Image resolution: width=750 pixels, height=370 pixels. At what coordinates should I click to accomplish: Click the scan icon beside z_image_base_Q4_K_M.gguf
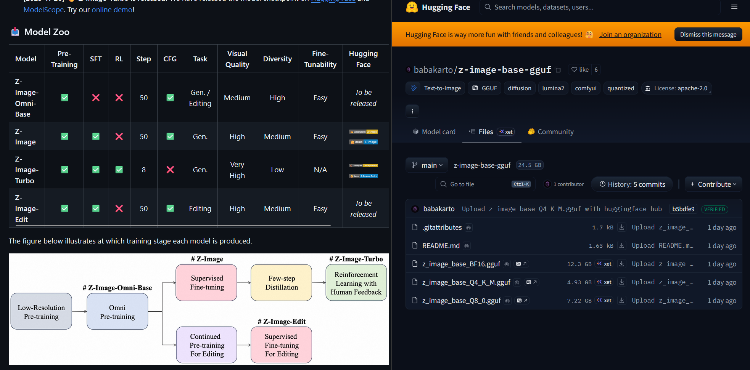pyautogui.click(x=517, y=282)
